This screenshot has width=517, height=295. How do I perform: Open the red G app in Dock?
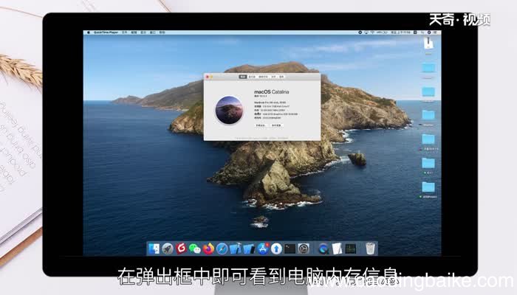coord(181,249)
